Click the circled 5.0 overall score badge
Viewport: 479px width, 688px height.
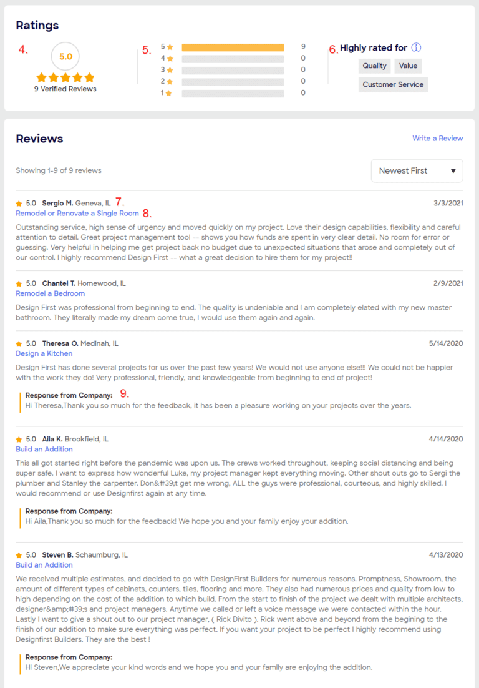(65, 56)
